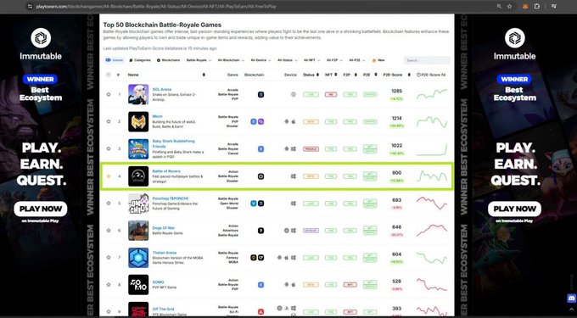
Task: Sort the Status column using its arrows
Action: click(x=317, y=75)
